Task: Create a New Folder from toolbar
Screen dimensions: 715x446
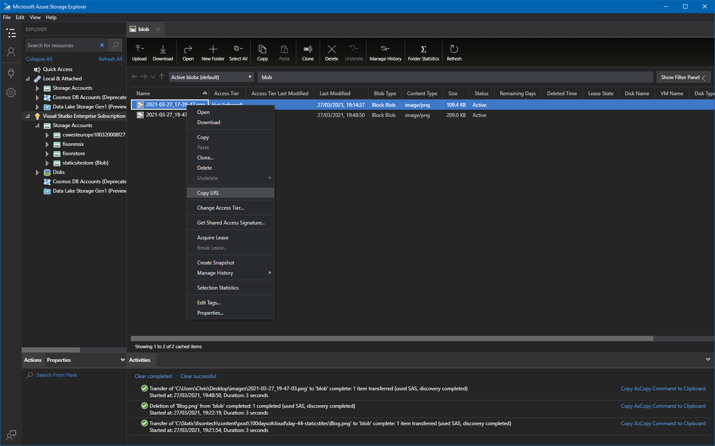Action: [x=213, y=53]
